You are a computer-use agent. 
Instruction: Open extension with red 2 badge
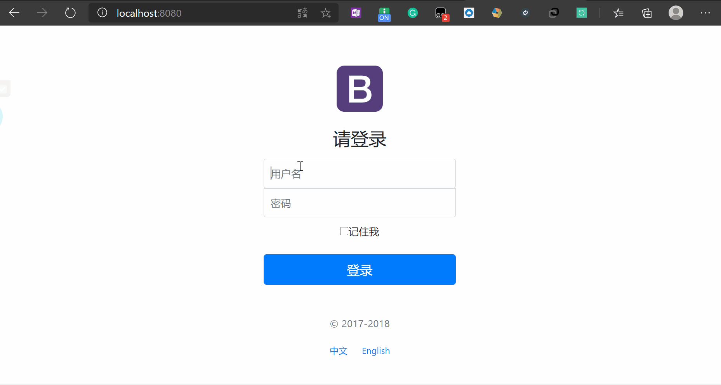(x=442, y=14)
